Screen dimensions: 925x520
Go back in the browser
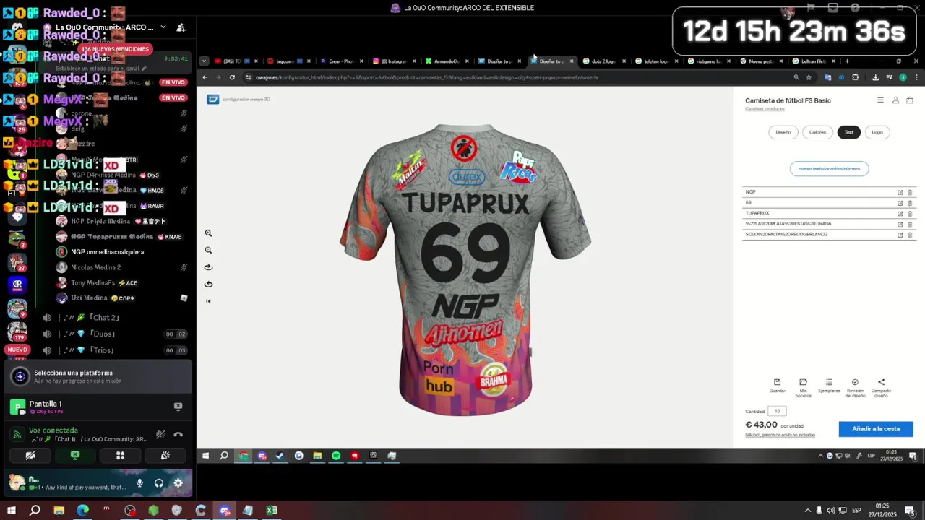205,77
